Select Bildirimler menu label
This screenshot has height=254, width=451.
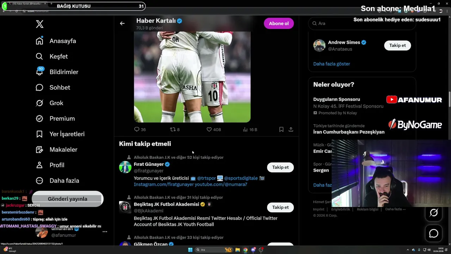point(64,72)
